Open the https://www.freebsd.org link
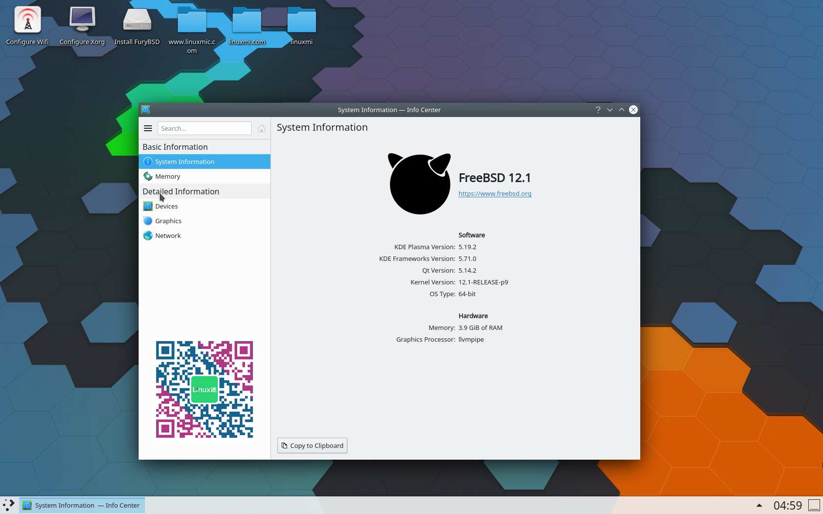Image resolution: width=823 pixels, height=514 pixels. click(495, 193)
